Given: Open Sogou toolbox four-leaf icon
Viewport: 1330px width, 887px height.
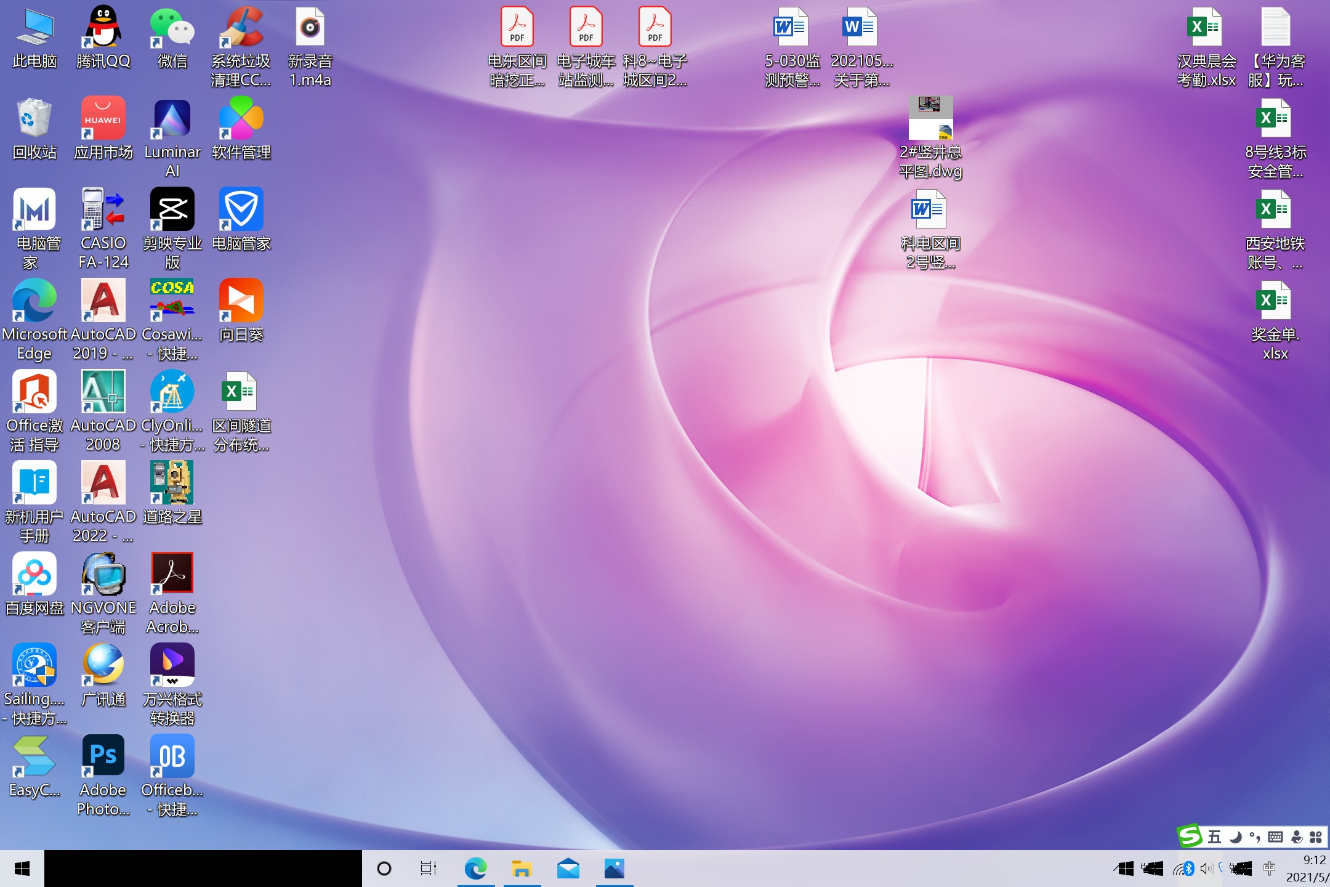Looking at the screenshot, I should click(1316, 836).
